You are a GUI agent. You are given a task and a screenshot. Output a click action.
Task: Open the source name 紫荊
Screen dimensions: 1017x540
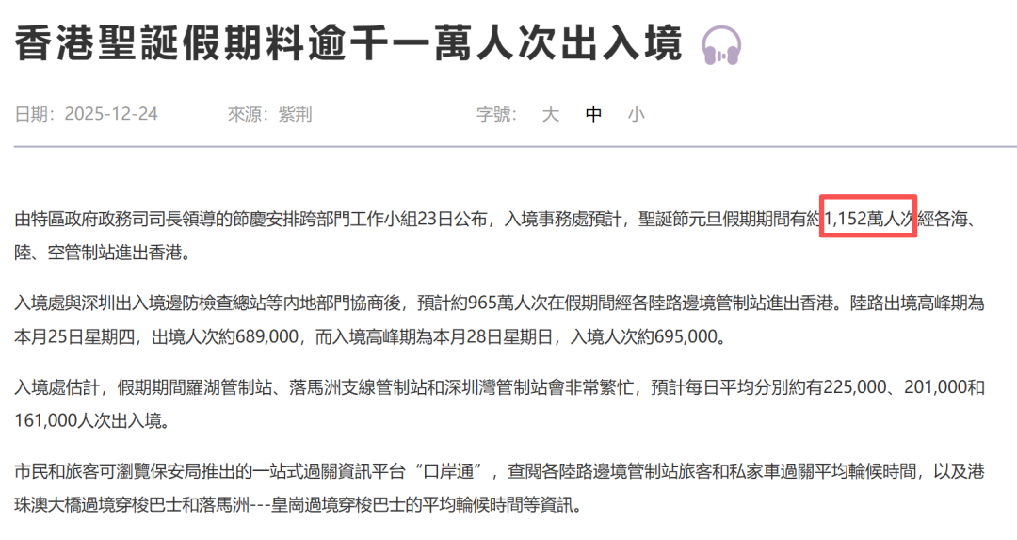pos(295,115)
